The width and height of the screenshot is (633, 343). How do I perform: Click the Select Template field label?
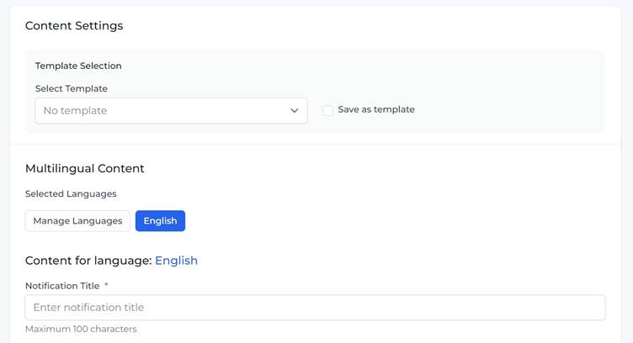tap(72, 88)
